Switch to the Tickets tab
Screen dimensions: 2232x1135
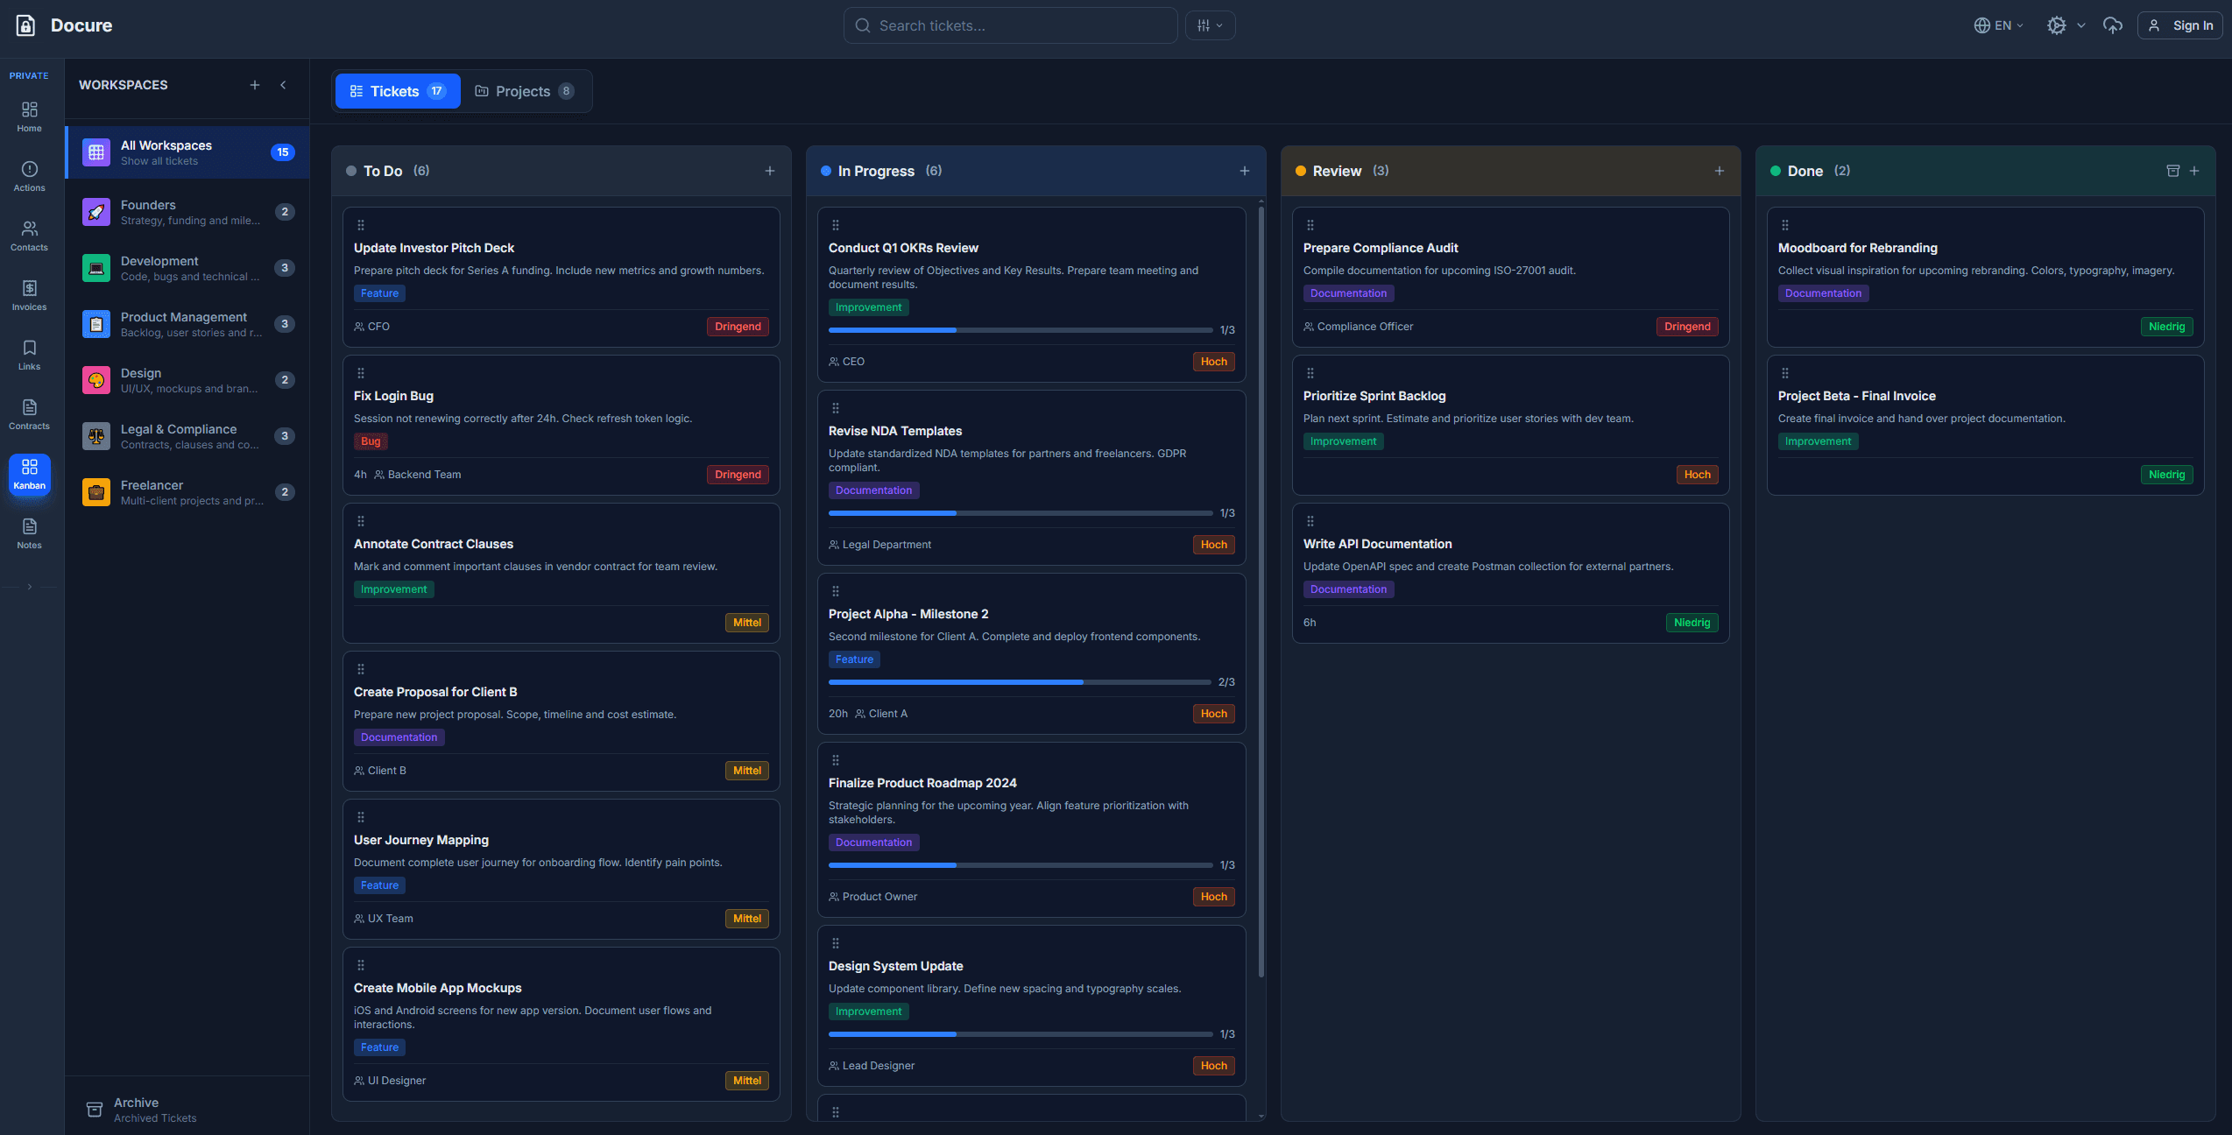point(397,90)
